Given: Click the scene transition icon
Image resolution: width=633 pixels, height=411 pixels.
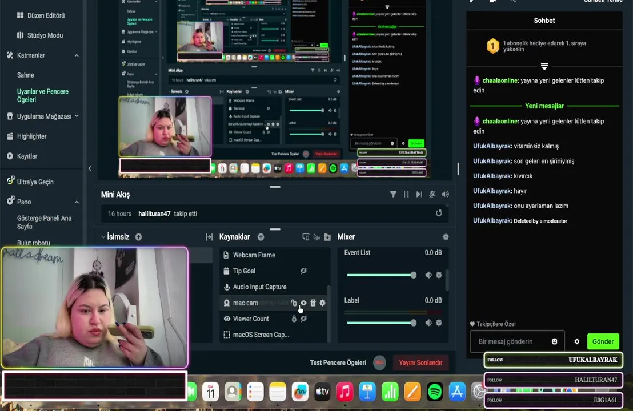Looking at the screenshot, I should [209, 237].
